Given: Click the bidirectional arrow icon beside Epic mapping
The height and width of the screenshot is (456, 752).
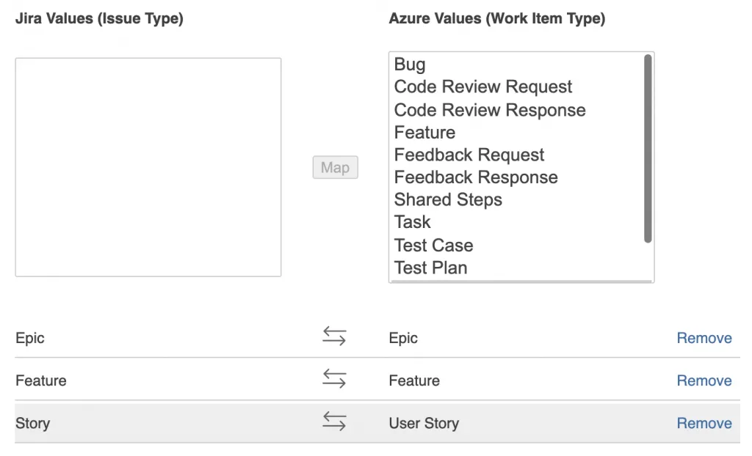Looking at the screenshot, I should point(335,336).
